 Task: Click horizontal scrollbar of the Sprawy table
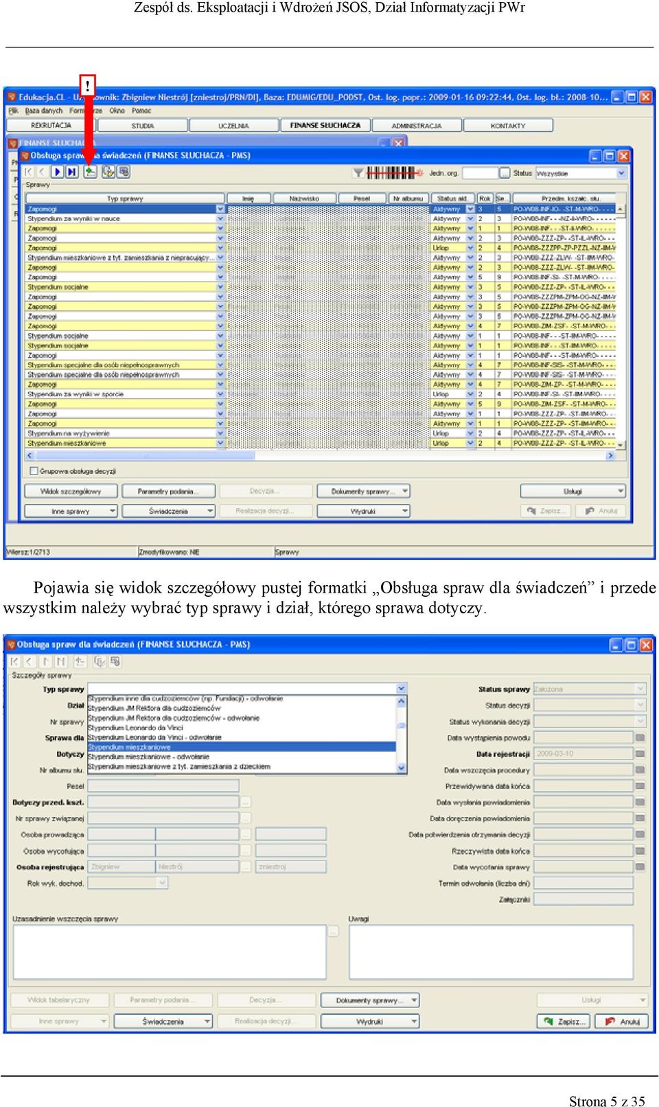pos(320,455)
